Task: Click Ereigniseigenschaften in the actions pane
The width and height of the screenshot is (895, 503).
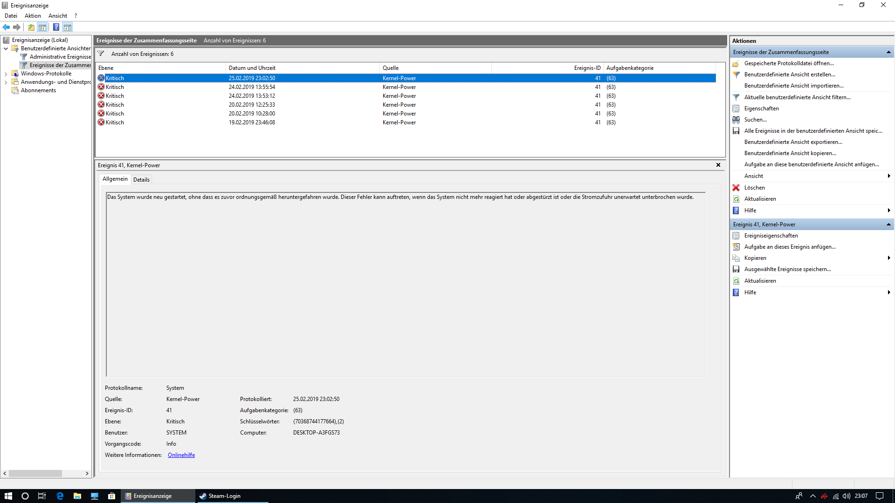Action: pyautogui.click(x=771, y=236)
